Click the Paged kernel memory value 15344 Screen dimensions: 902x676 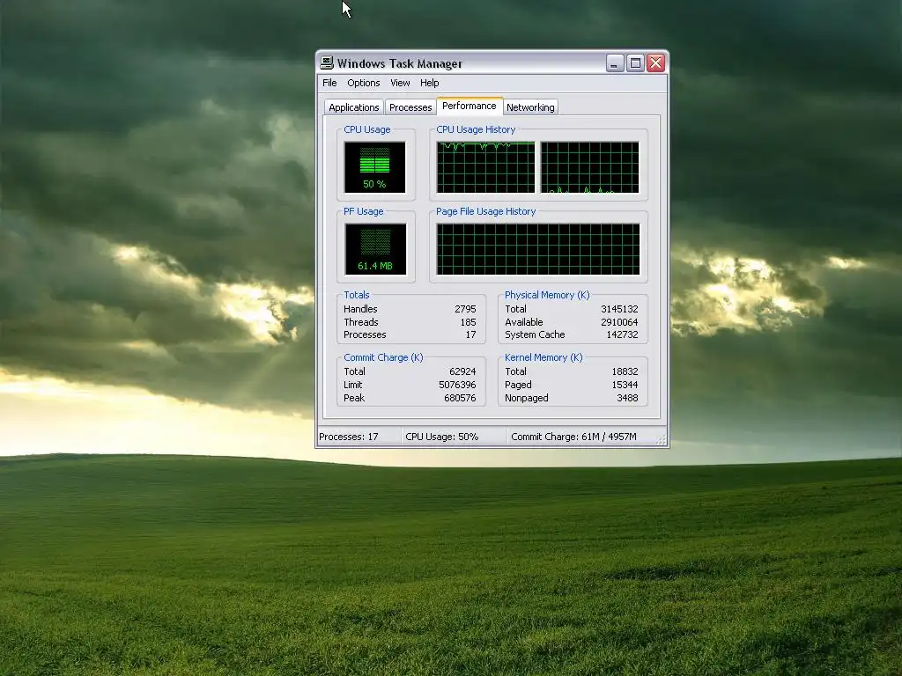tap(625, 385)
